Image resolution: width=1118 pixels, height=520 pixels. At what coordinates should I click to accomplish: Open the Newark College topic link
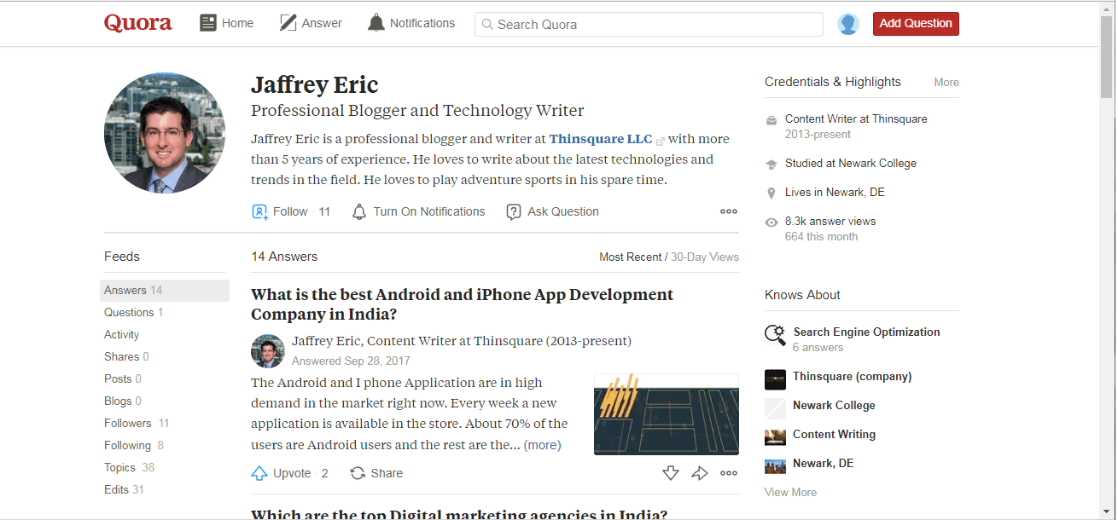[x=834, y=406]
